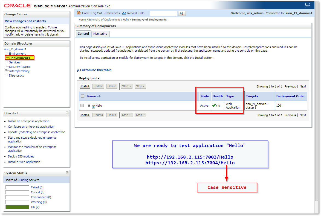This screenshot has width=321, height=216.
Task: Click the top Delete button
Action: tap(112, 86)
